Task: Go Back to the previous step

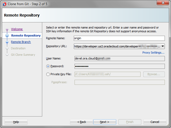Action: click(81, 122)
